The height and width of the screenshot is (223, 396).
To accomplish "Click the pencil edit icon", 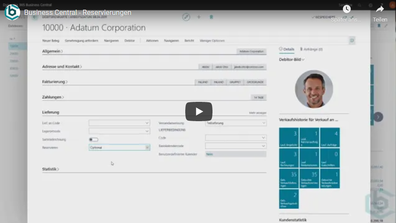I will coord(186,17).
